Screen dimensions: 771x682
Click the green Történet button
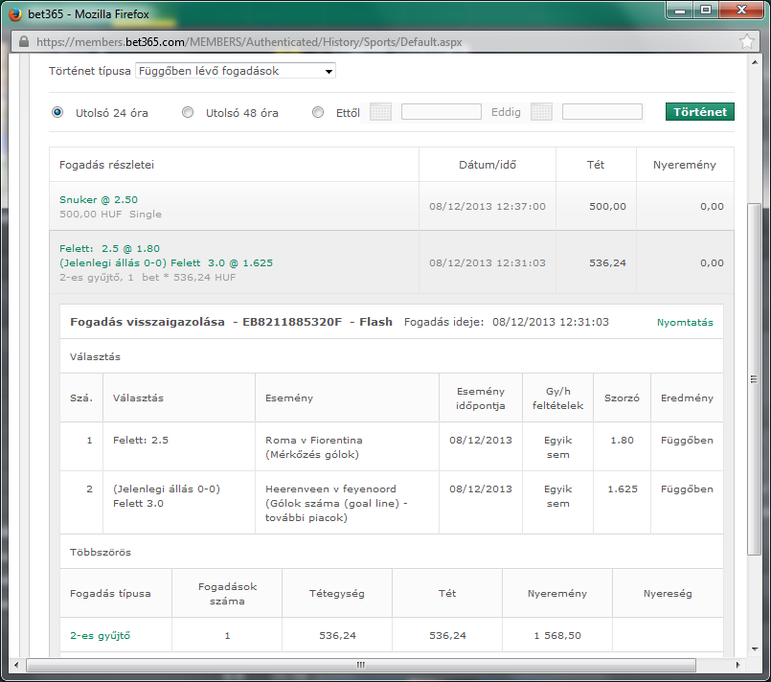(700, 112)
